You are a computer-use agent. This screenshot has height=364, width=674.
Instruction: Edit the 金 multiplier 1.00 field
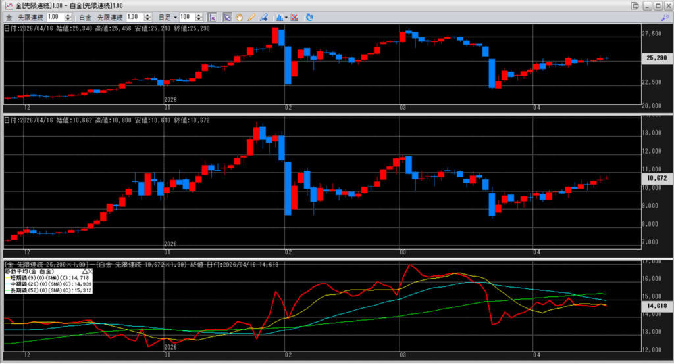pos(55,17)
